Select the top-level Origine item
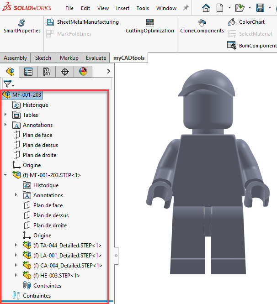Viewport: 277px width, 304px height. coord(27,165)
